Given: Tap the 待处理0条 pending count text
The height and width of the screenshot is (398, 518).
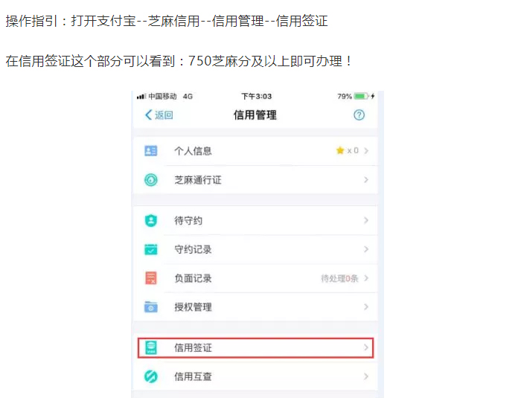Looking at the screenshot, I should 339,278.
